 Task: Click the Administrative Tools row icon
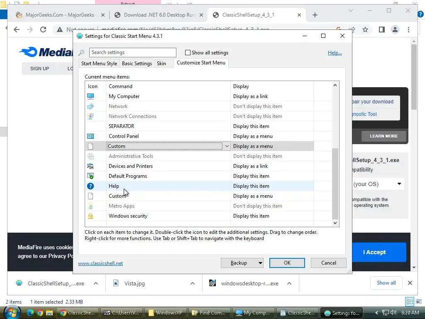90,156
